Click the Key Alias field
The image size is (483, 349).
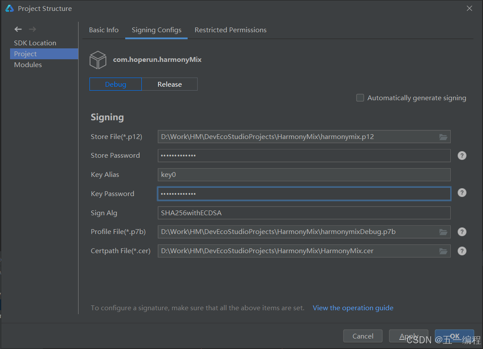(x=304, y=175)
